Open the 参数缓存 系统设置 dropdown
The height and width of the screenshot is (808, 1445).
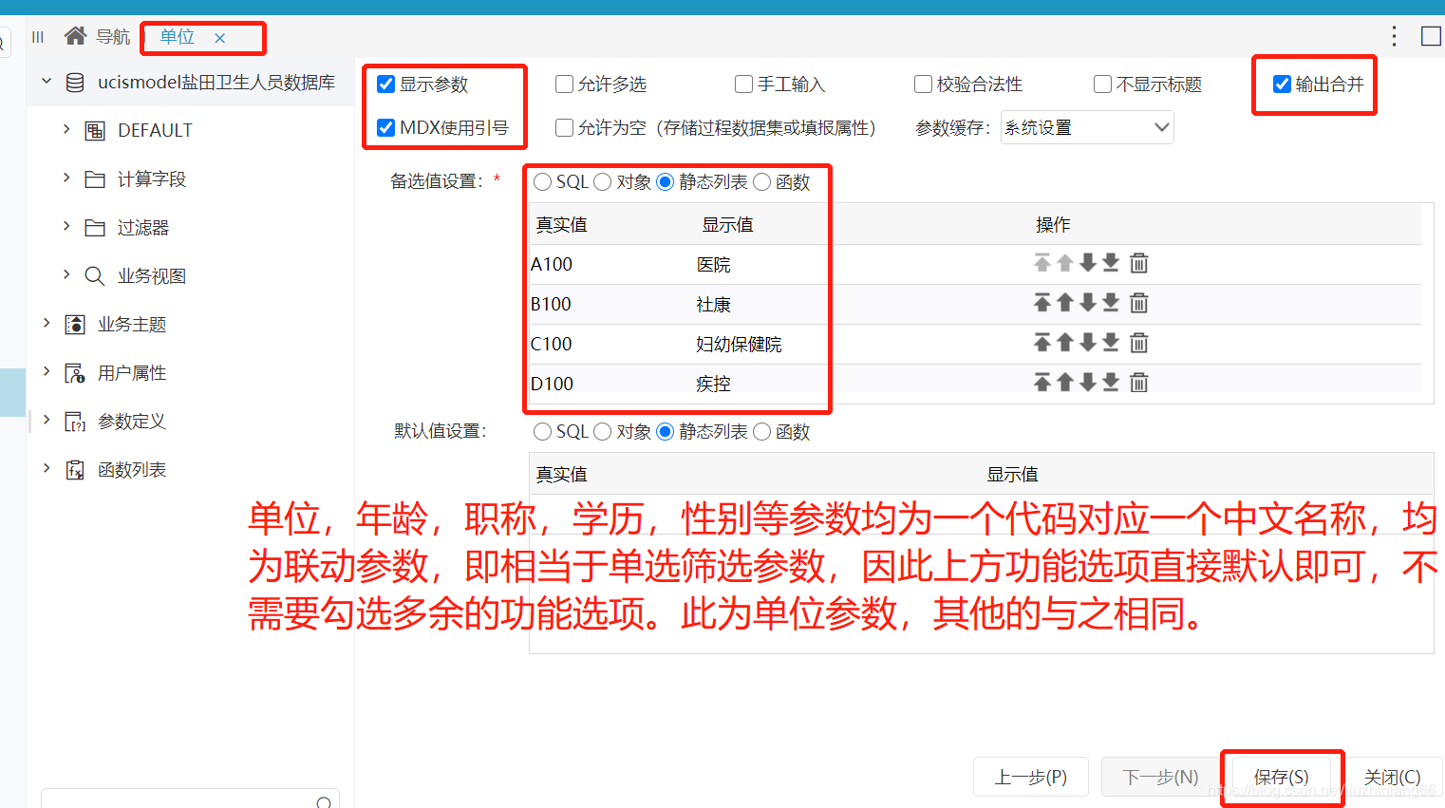click(x=1087, y=127)
